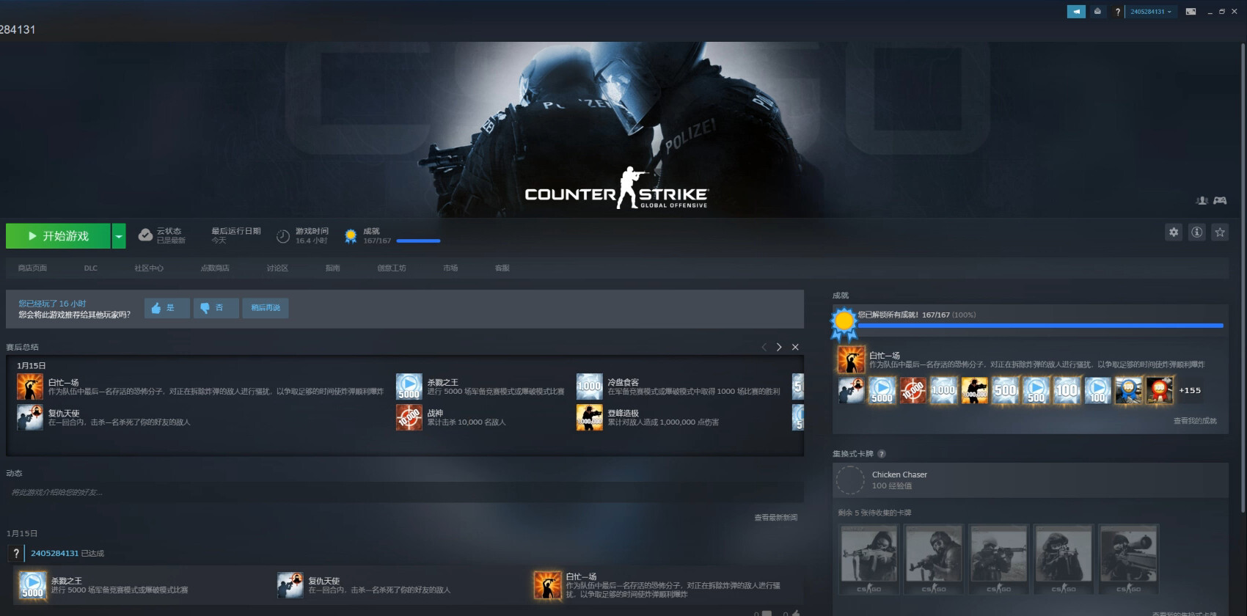The width and height of the screenshot is (1247, 616).
Task: Click 复仇天使 icon in the activity feed
Action: click(x=290, y=585)
